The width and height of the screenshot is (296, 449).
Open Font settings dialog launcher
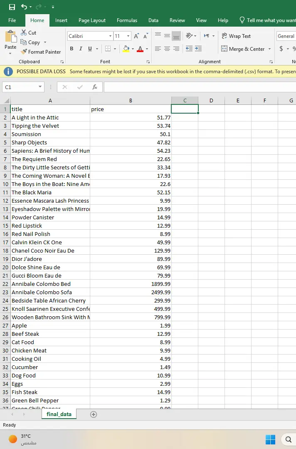click(x=148, y=62)
